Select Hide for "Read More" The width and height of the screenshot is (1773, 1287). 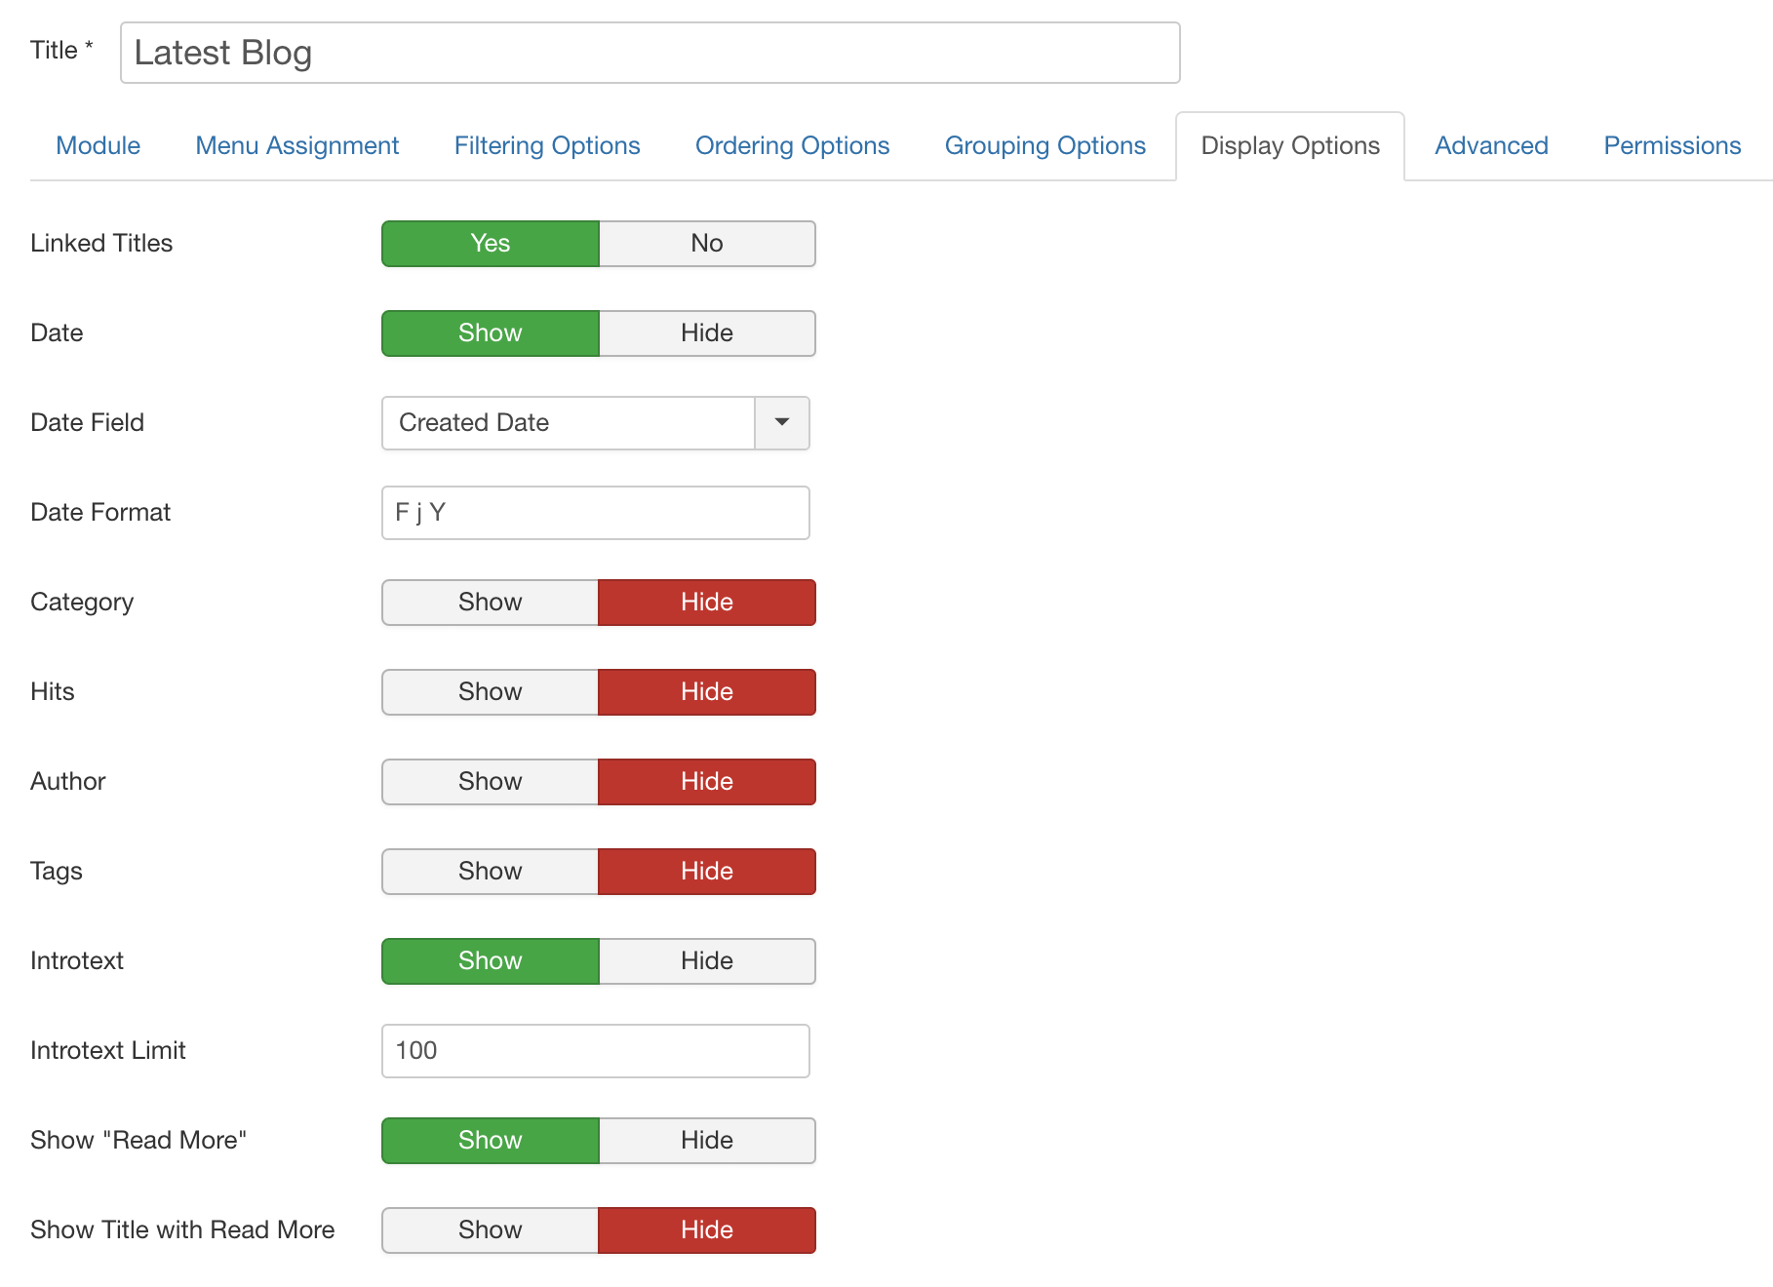tap(707, 1141)
